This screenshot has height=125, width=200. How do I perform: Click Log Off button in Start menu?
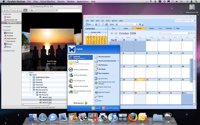(x=96, y=108)
